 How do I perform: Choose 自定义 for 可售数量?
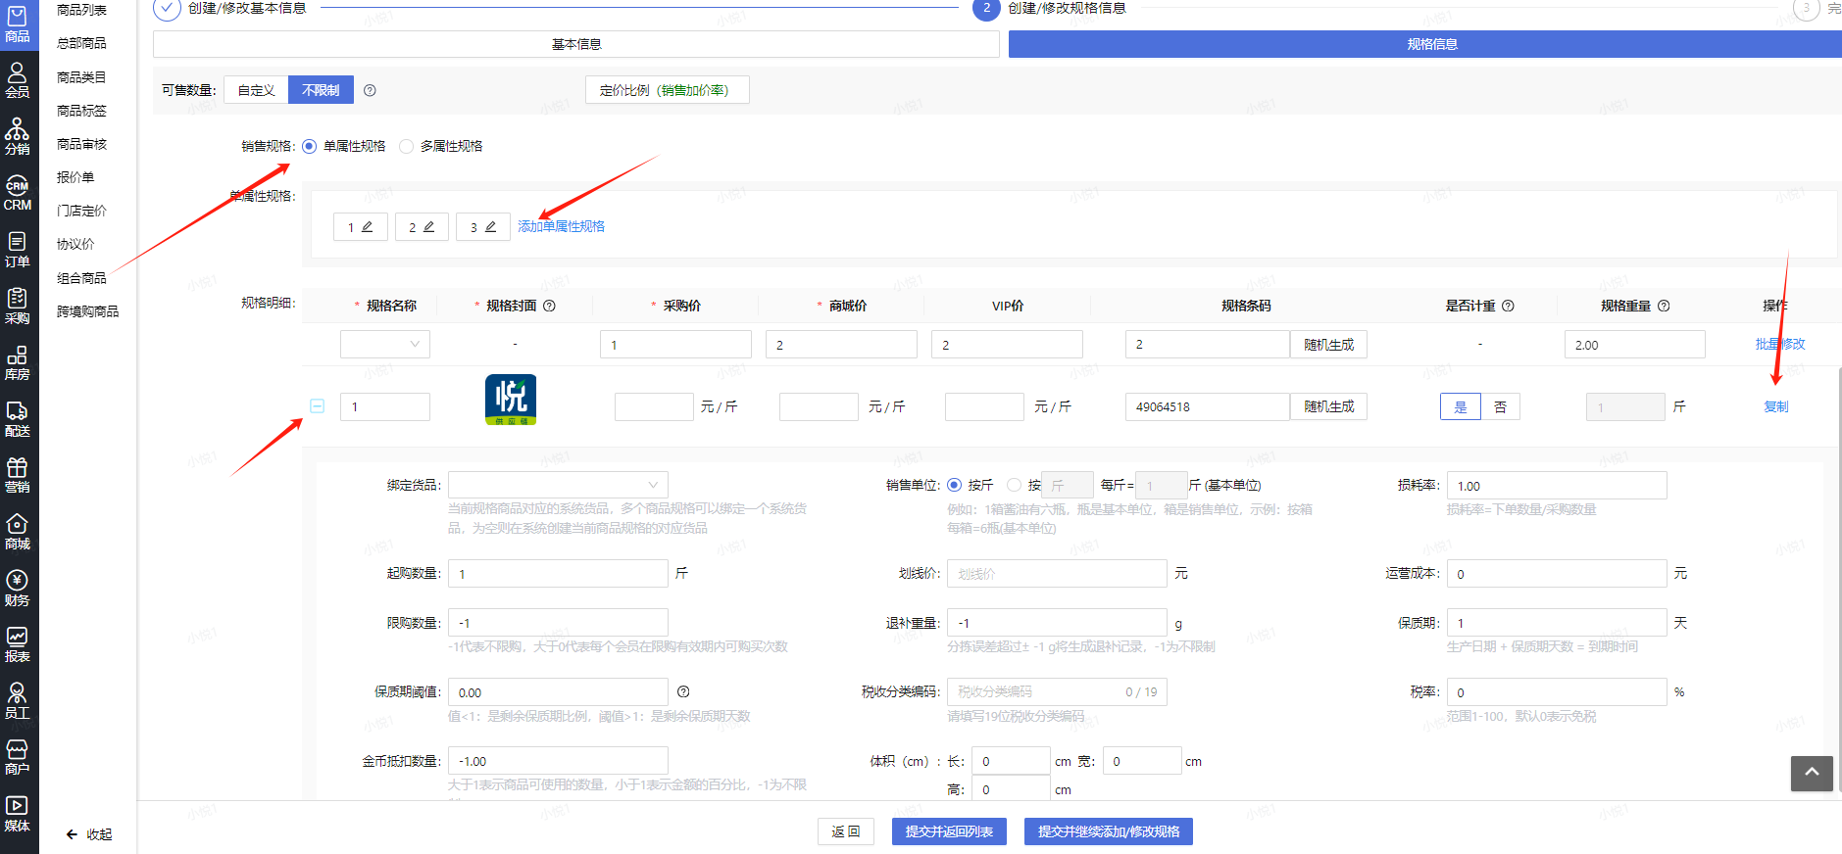coord(256,90)
